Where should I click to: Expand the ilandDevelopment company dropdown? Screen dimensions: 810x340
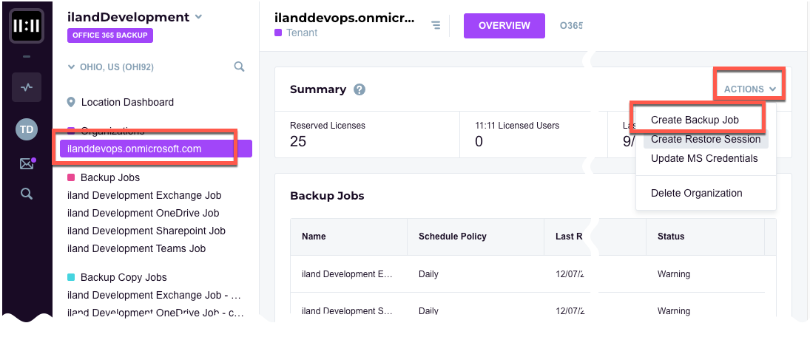(x=198, y=16)
